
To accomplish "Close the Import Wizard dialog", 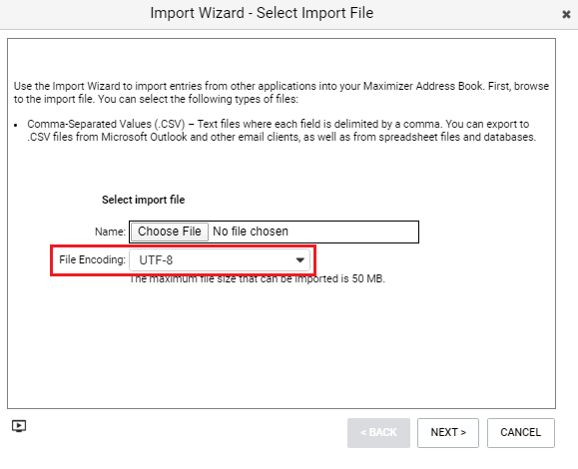I will [x=566, y=14].
